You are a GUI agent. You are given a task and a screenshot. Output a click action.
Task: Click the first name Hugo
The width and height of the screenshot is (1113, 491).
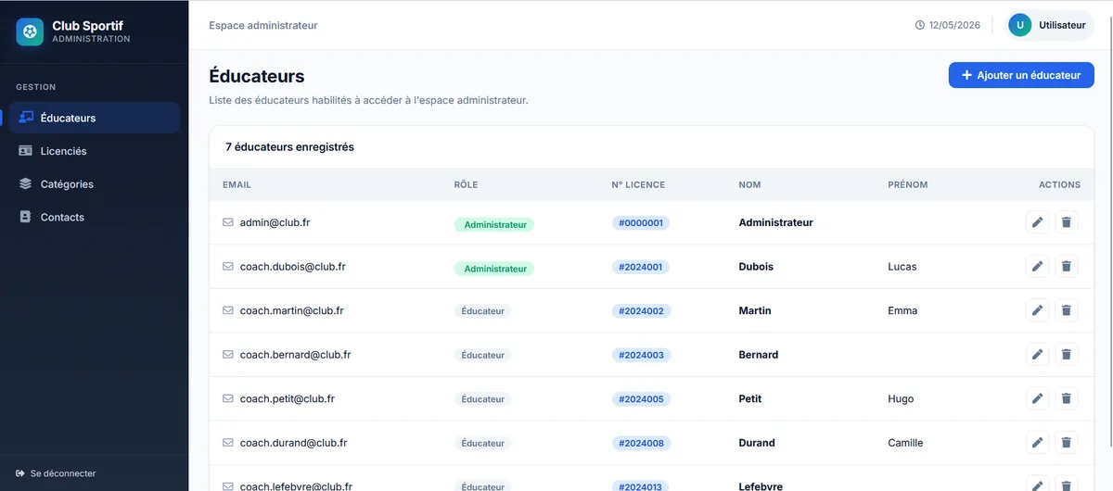pos(901,398)
